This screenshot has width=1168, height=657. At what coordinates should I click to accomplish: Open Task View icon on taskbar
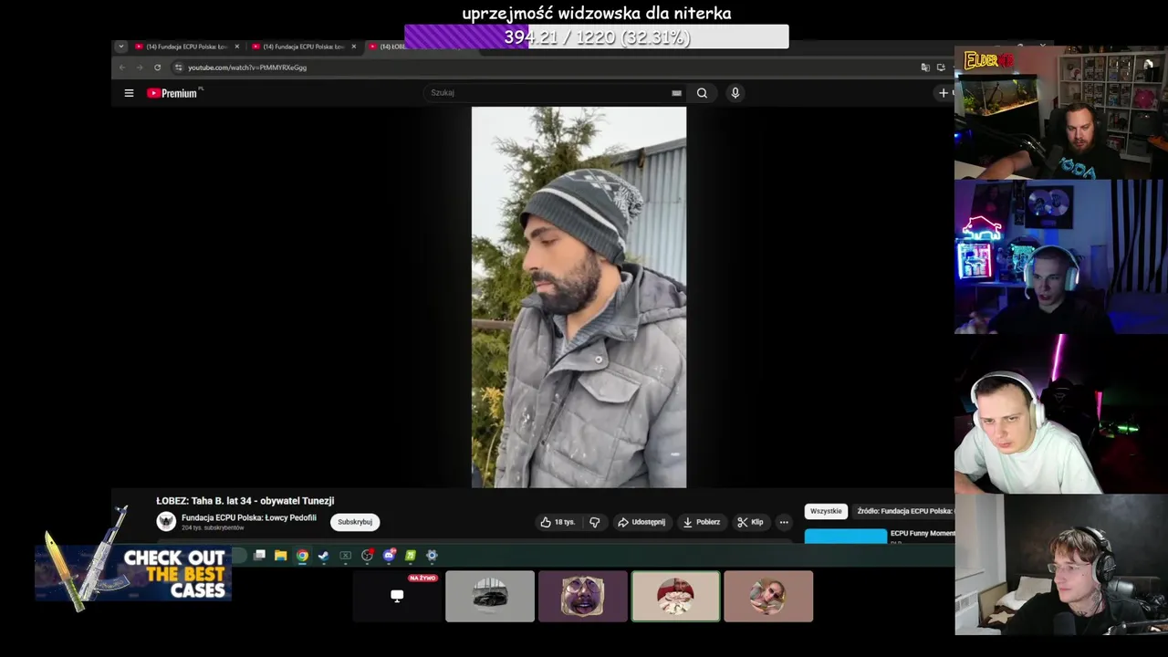tap(260, 555)
